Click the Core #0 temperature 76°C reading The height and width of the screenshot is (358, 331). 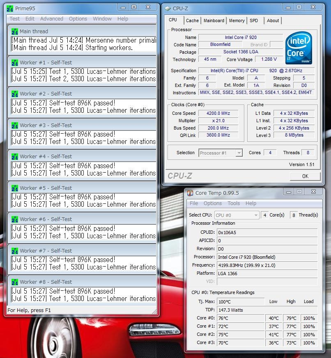[241, 318]
